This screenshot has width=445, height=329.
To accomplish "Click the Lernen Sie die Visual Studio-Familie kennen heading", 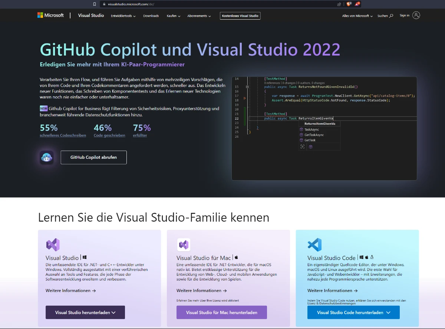I will [x=154, y=218].
